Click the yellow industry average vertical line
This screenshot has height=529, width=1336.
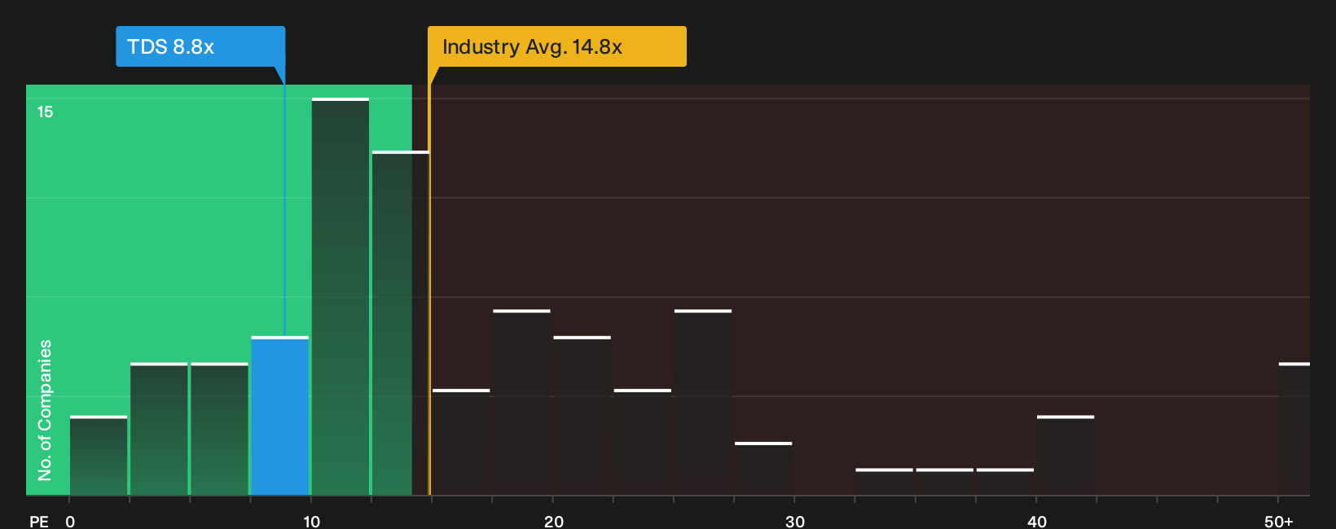point(429,290)
